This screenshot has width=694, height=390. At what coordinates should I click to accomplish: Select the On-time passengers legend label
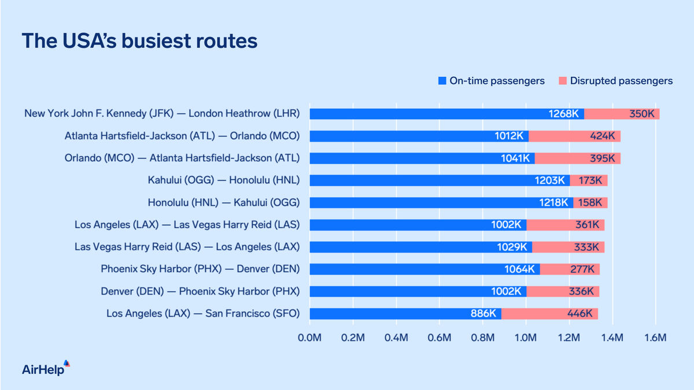click(x=497, y=81)
